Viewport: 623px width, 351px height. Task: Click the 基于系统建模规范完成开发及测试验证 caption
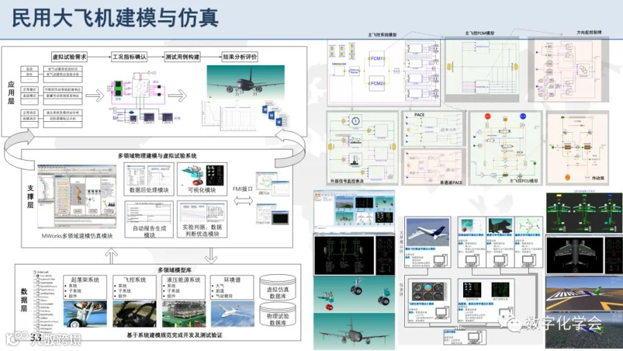coord(174,335)
